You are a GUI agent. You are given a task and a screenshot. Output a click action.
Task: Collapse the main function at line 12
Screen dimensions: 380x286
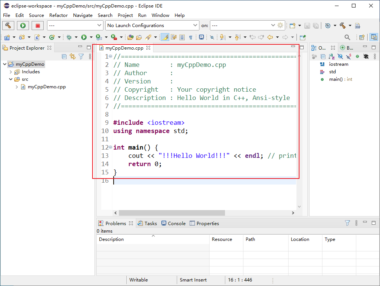111,147
